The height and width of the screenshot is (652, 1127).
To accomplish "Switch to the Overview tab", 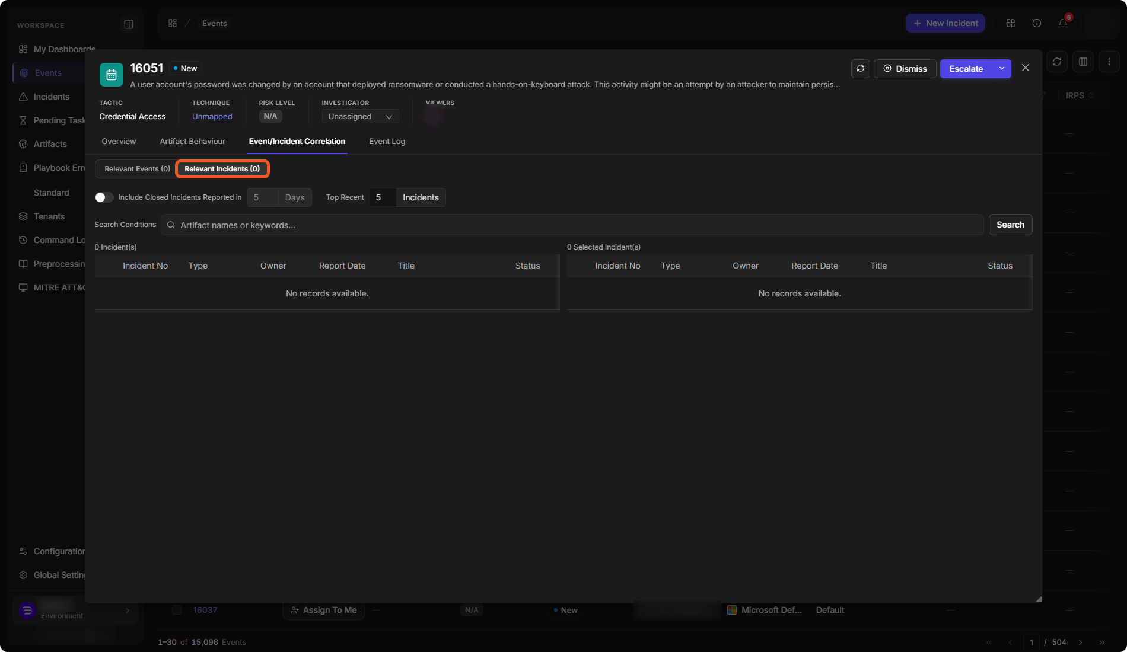I will pyautogui.click(x=119, y=142).
